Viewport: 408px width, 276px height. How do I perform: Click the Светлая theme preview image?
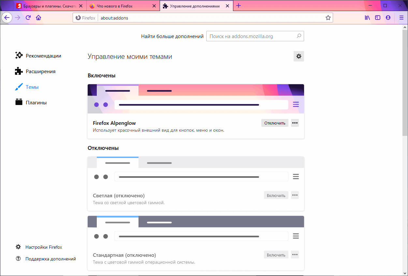(196, 171)
